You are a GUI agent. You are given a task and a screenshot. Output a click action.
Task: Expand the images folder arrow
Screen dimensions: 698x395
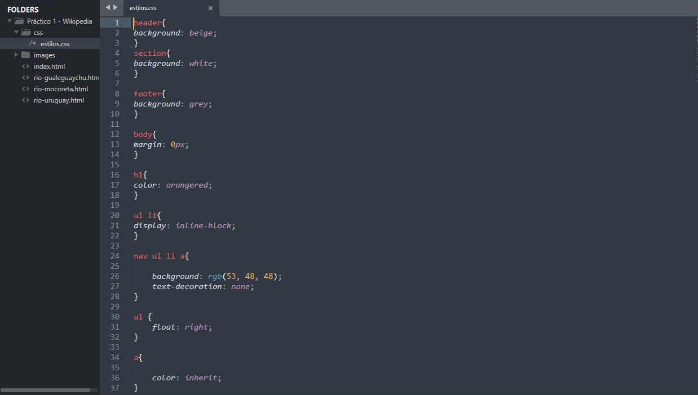tap(16, 55)
